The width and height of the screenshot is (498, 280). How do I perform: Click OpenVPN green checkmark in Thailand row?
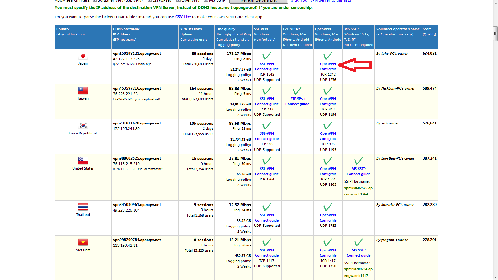pos(327,208)
